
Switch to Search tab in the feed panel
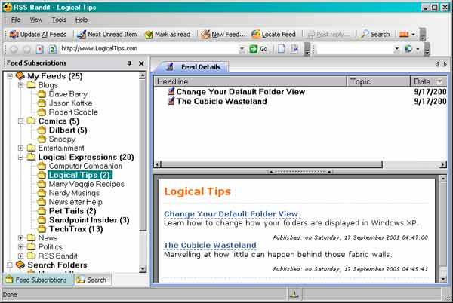pos(92,280)
